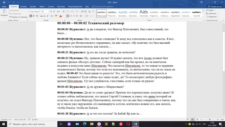
Task: Copy selection with Копировать
Action: 15,14
